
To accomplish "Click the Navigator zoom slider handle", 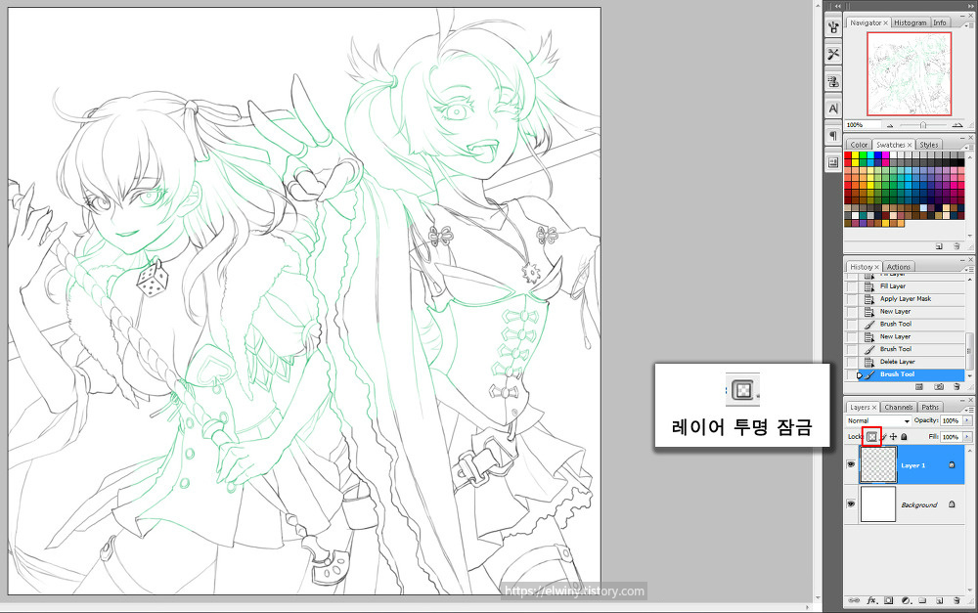I will [x=923, y=125].
